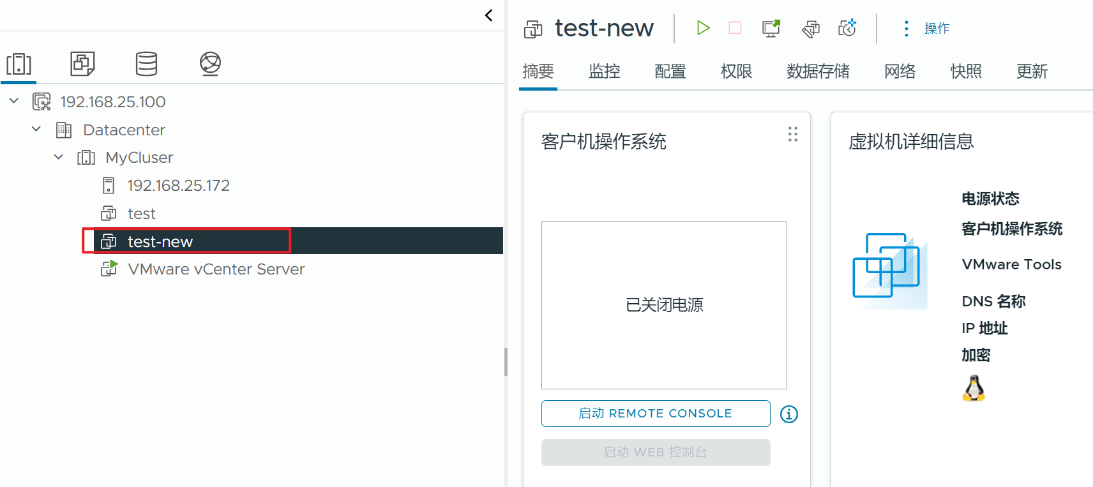Collapse the MyCluser cluster node

tap(59, 156)
